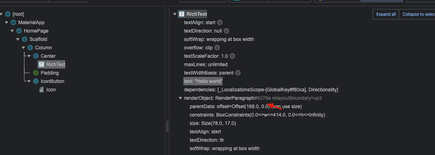Collapse the [root] tree node

(2, 14)
